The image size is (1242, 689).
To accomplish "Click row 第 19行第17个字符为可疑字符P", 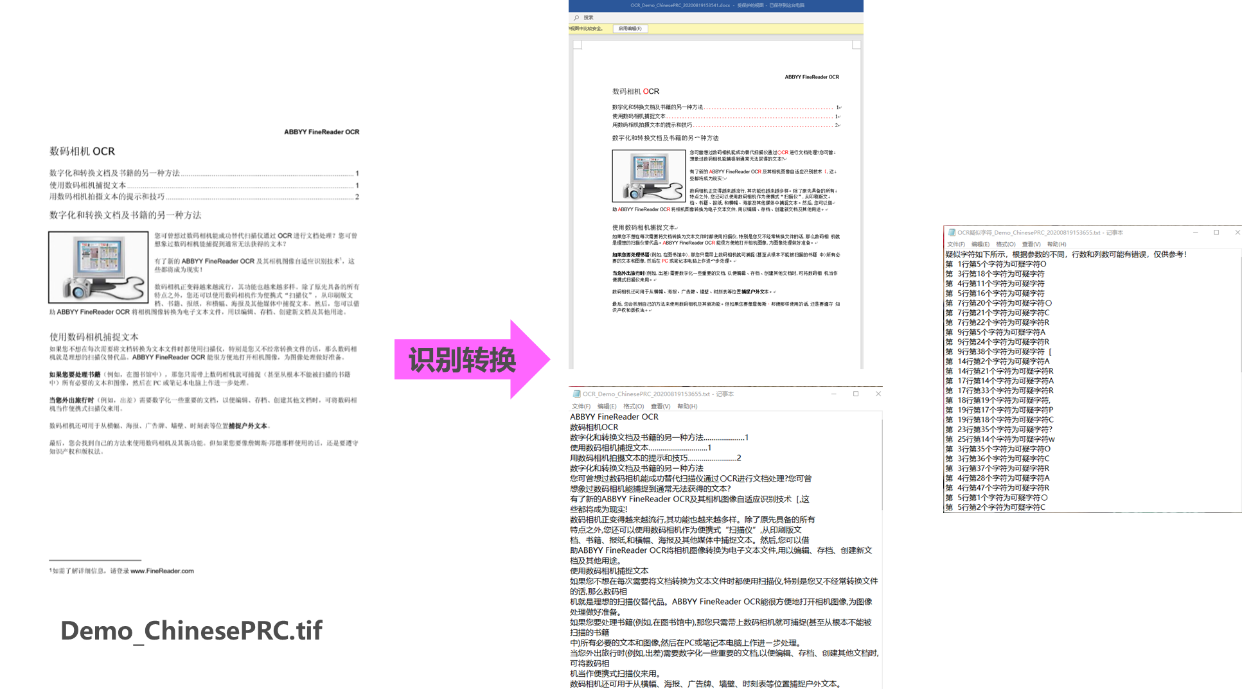I will [x=999, y=410].
